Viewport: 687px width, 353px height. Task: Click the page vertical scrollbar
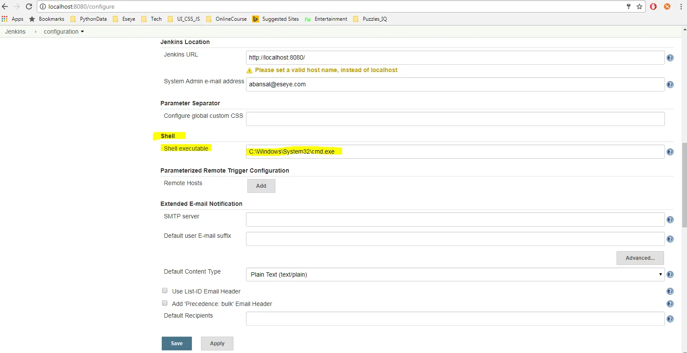tap(684, 185)
